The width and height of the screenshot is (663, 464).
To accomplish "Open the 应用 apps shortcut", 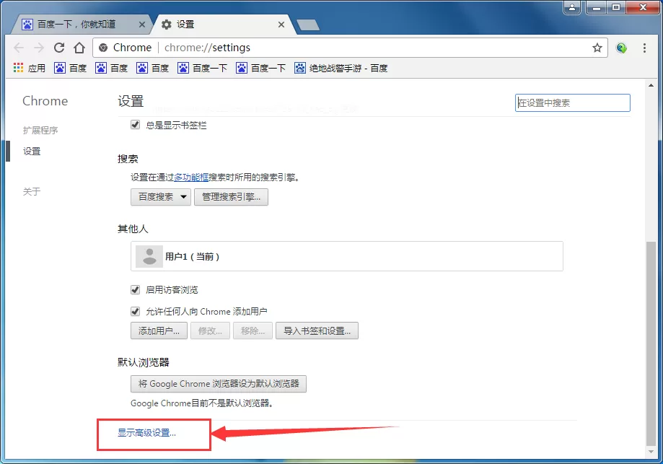I will click(x=29, y=68).
